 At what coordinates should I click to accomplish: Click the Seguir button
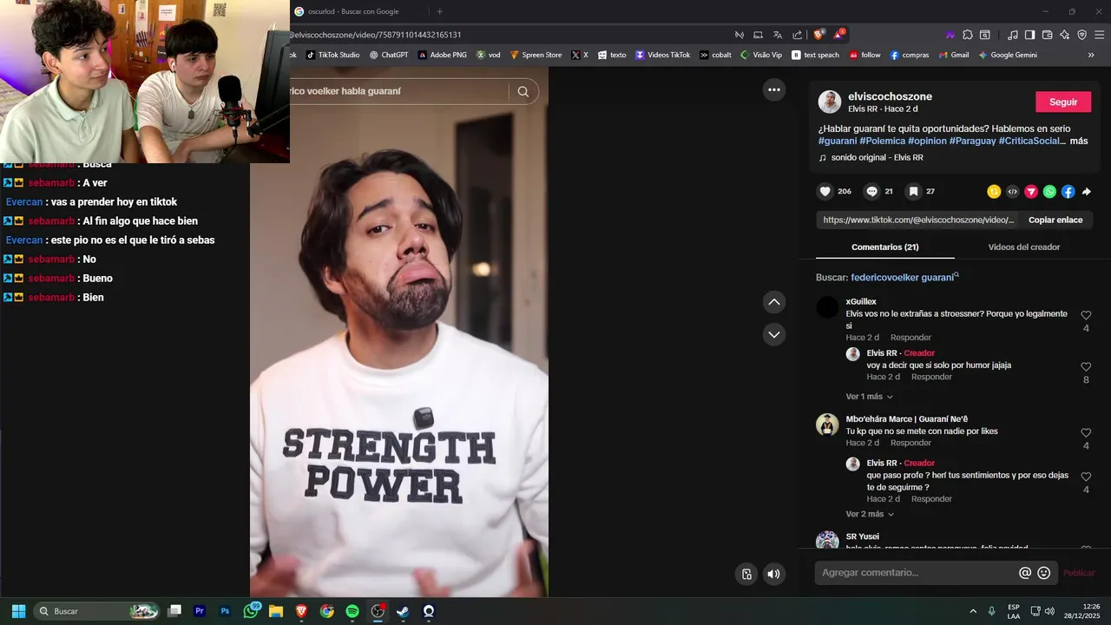pos(1063,102)
